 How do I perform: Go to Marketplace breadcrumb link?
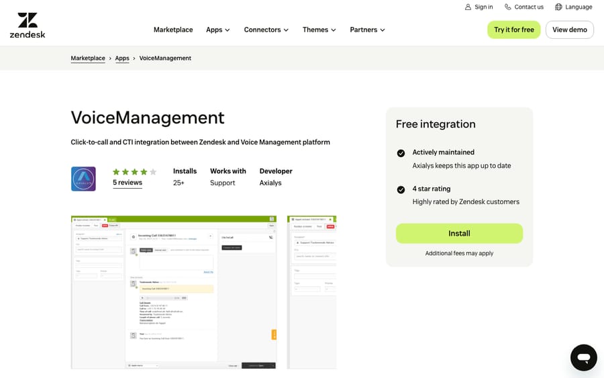coord(88,58)
